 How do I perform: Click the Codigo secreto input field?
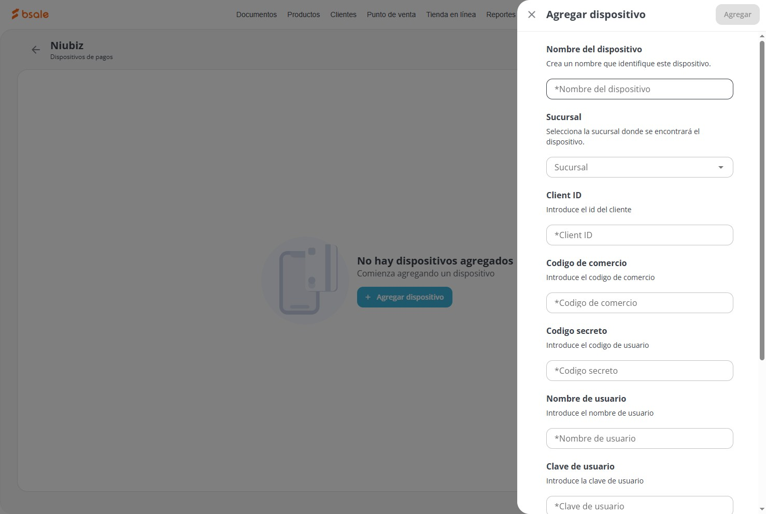click(x=640, y=371)
